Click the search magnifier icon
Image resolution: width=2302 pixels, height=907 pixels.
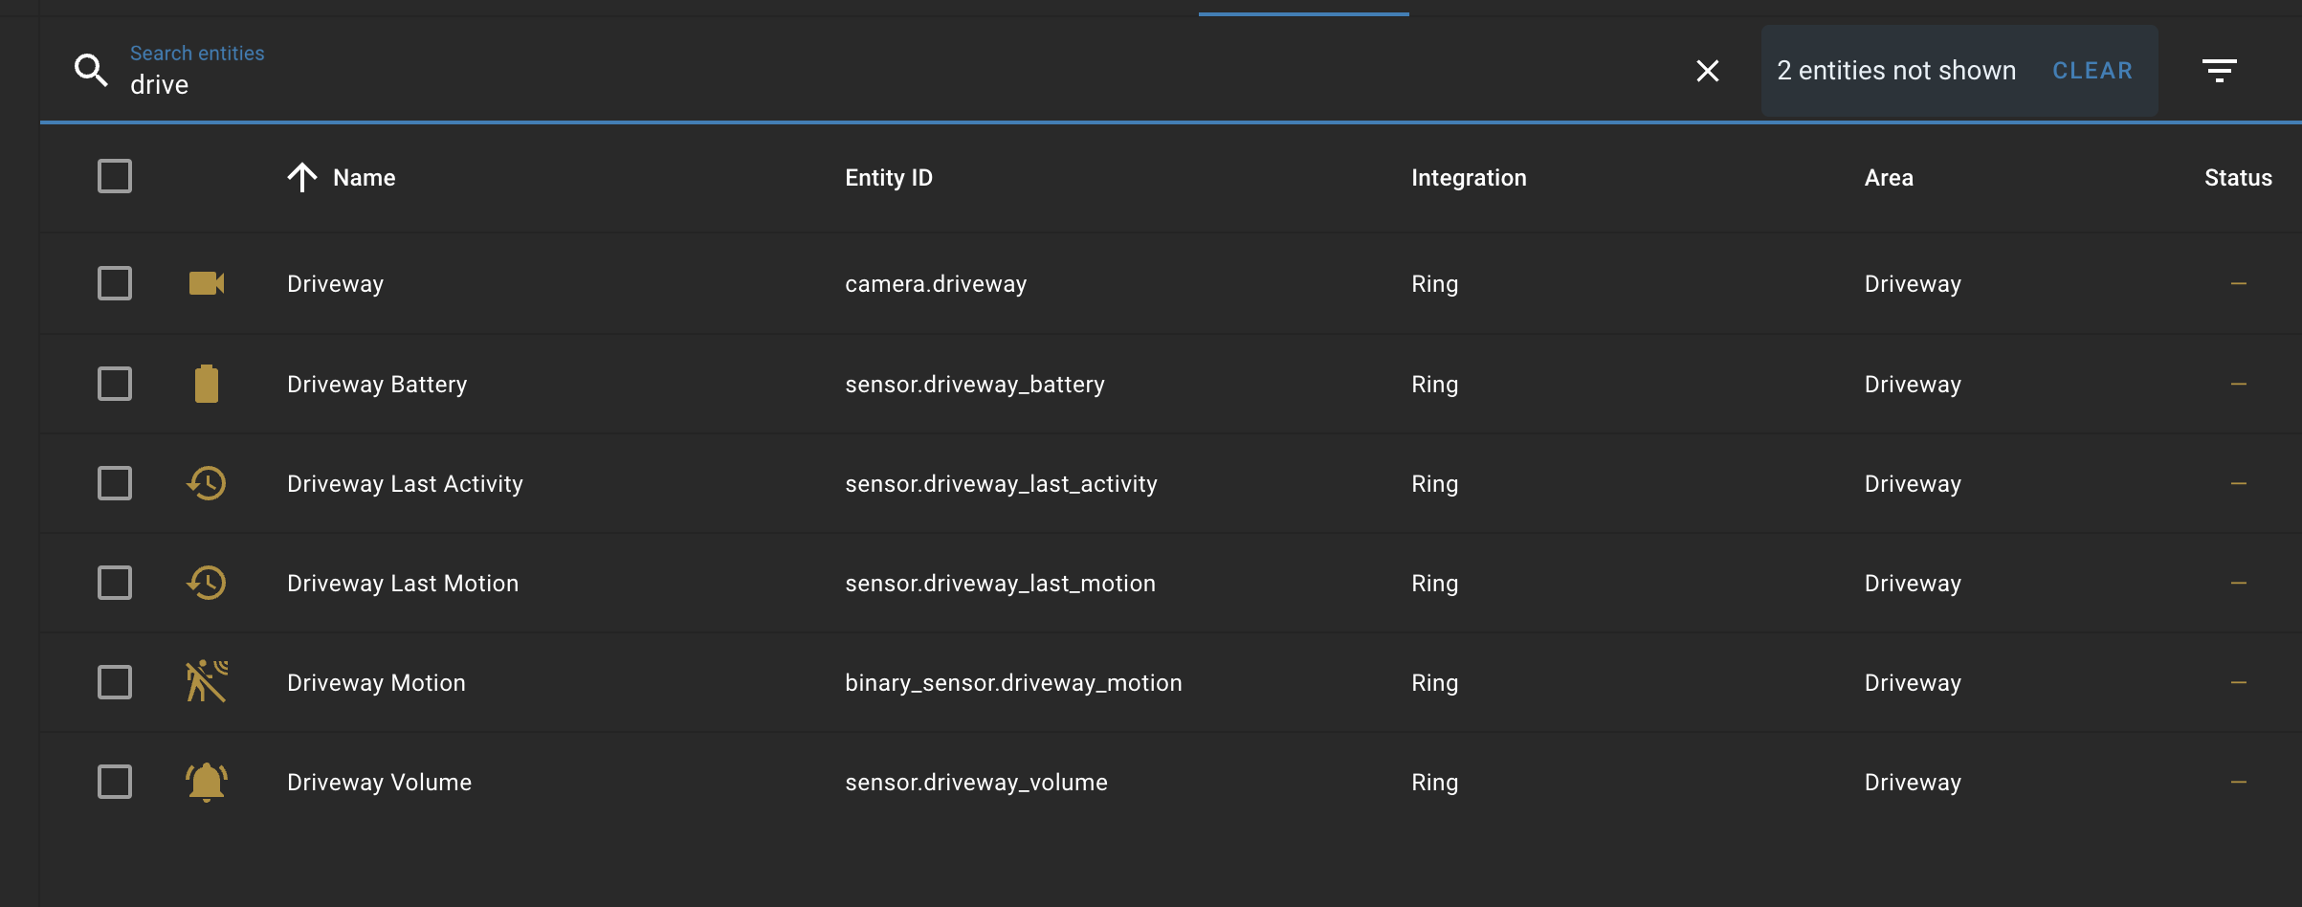pyautogui.click(x=91, y=70)
